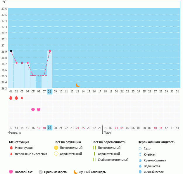Click the empty negative ovulation test circle

pyautogui.click(x=56, y=154)
